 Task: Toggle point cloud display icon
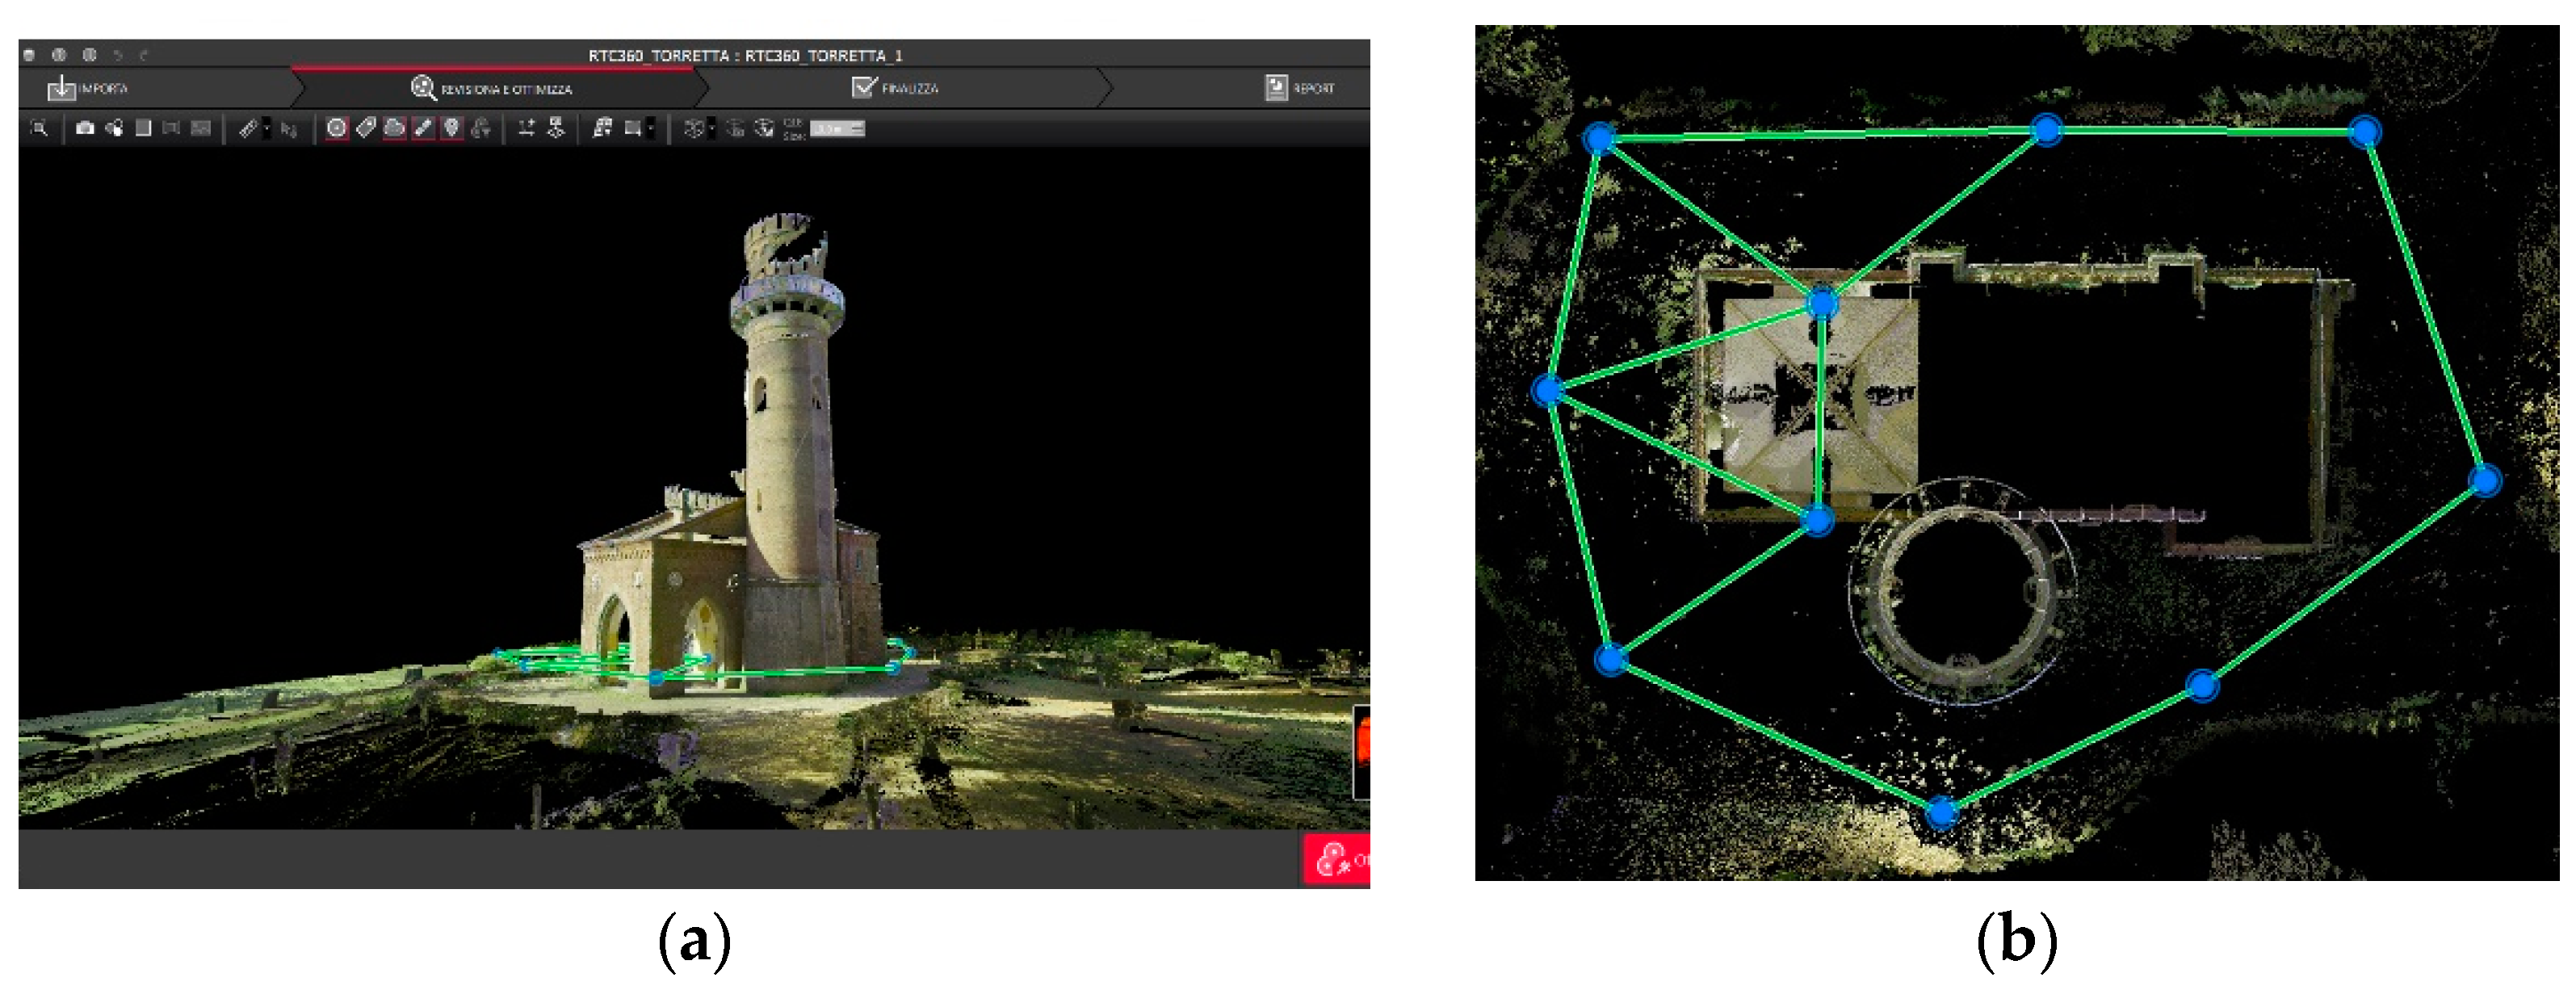coord(395,128)
